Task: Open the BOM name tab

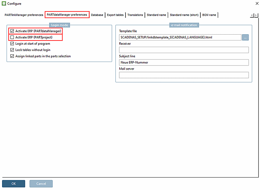Action: [209, 15]
